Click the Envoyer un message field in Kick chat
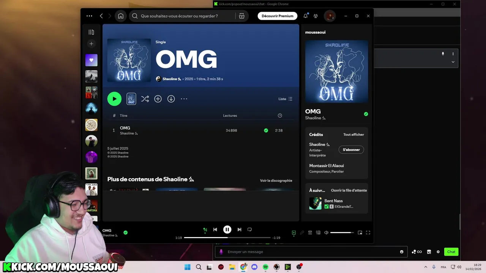 [x=311, y=252]
